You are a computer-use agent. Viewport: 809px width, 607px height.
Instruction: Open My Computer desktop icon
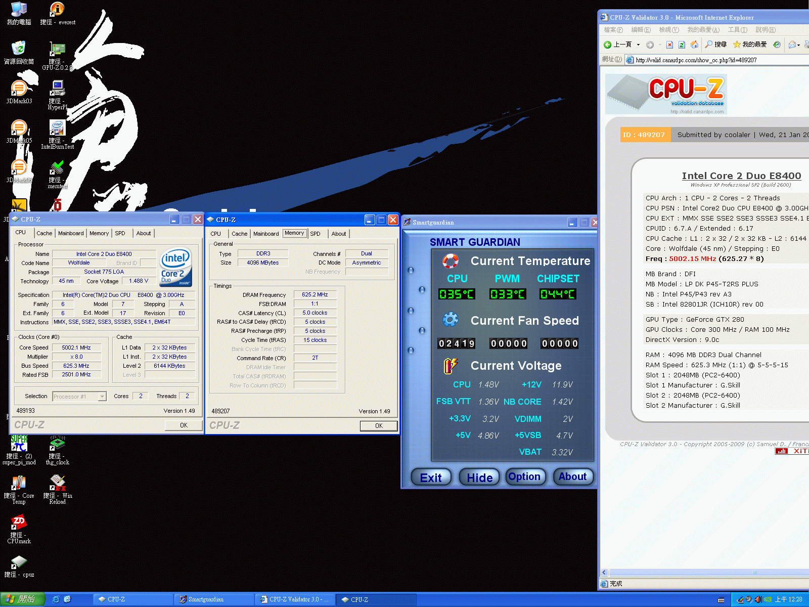pos(19,13)
